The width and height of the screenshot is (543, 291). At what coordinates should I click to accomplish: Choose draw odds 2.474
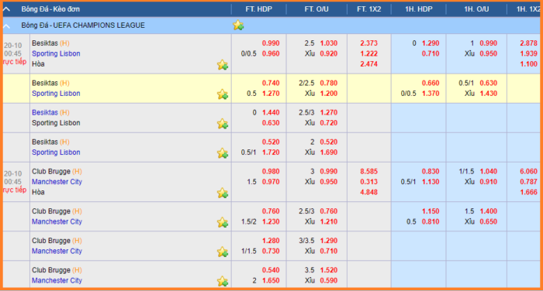tap(368, 64)
